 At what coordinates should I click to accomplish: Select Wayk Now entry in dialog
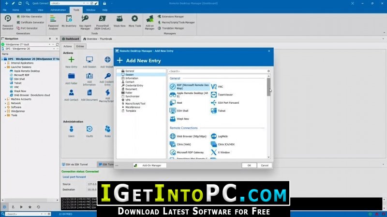click(179, 119)
